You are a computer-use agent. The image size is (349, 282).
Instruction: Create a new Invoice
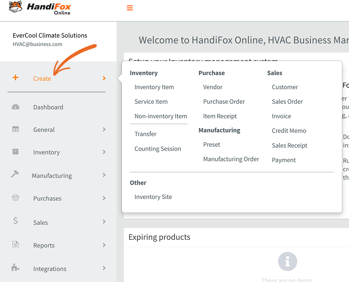281,116
